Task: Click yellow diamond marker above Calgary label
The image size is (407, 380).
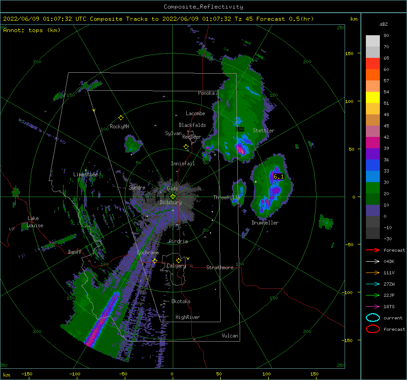Action: pyautogui.click(x=179, y=260)
